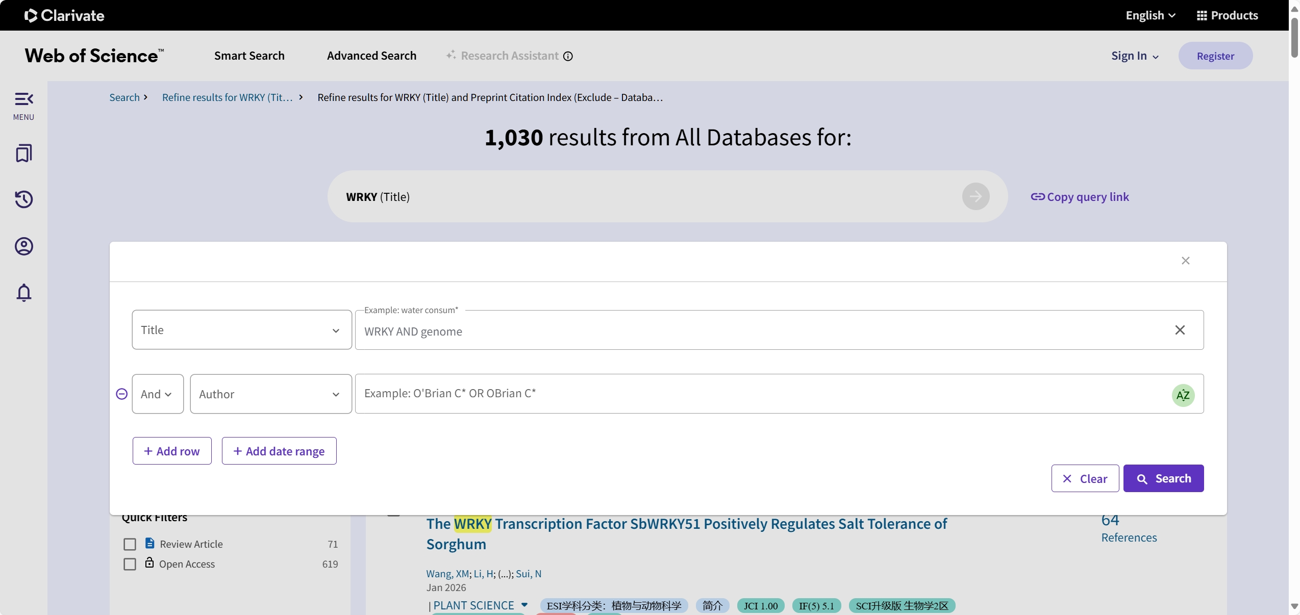Switch to Smart Search tab

249,56
